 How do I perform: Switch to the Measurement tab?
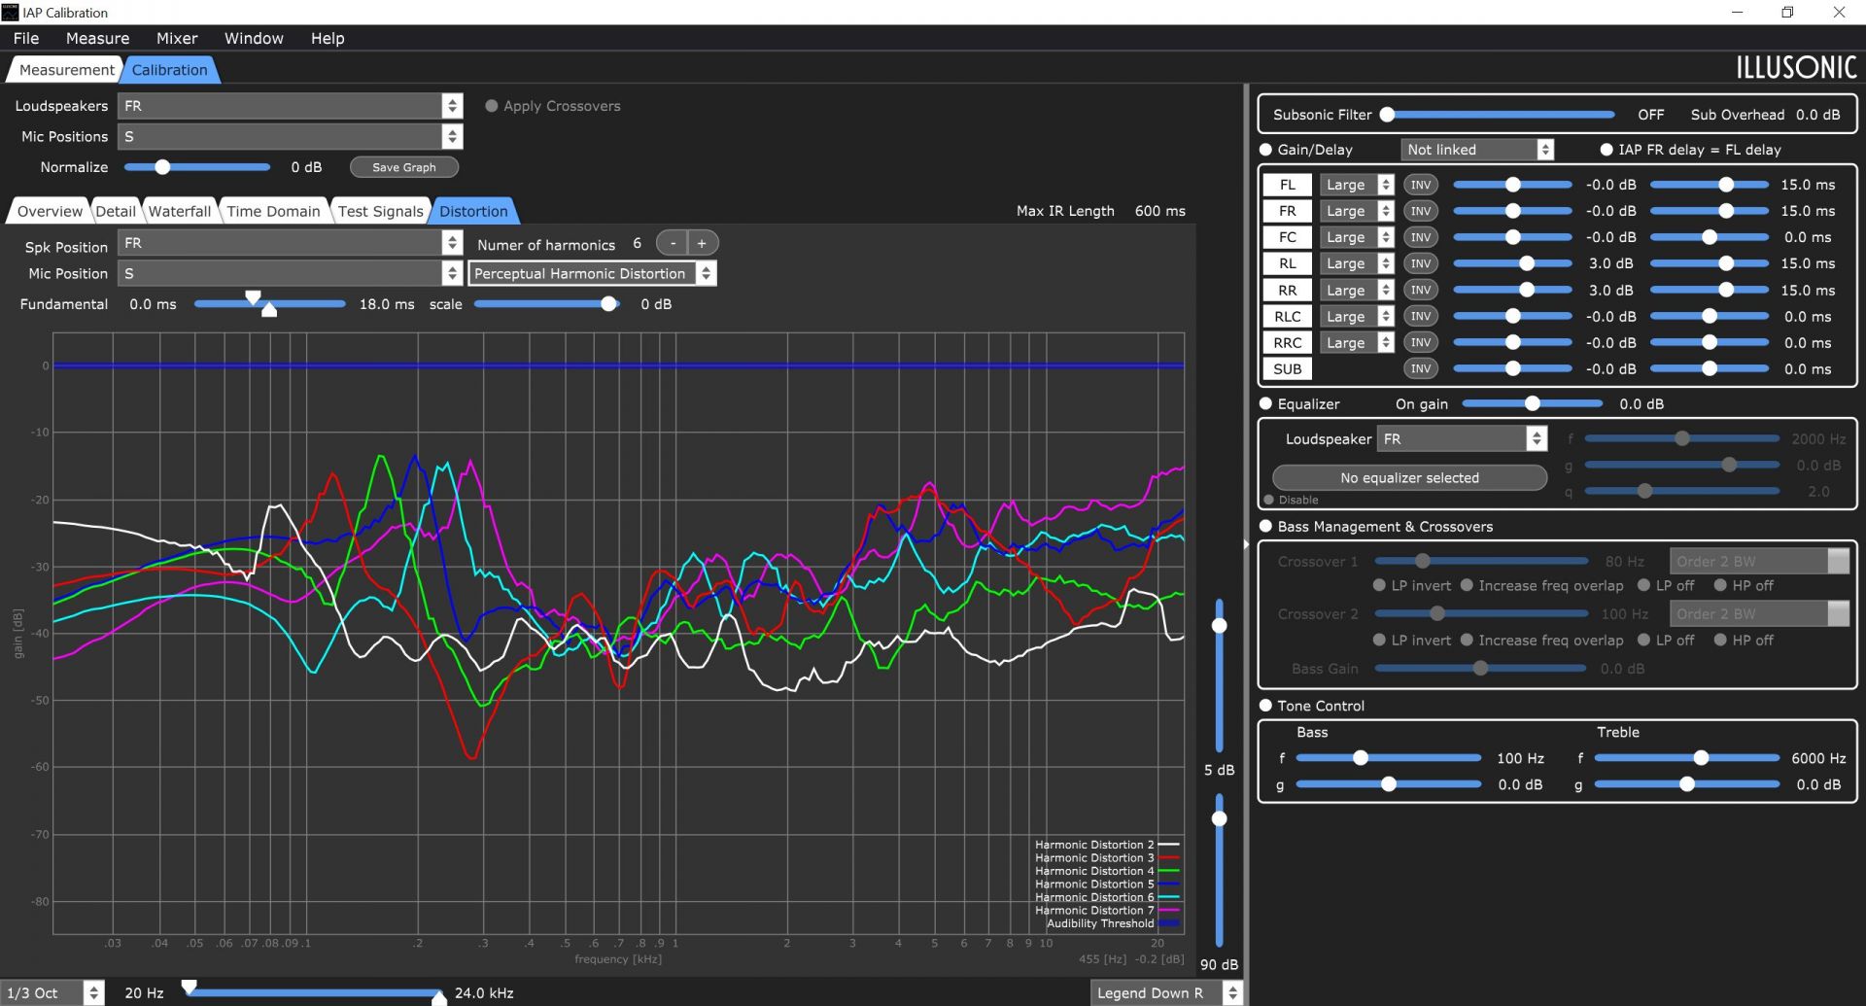click(66, 70)
